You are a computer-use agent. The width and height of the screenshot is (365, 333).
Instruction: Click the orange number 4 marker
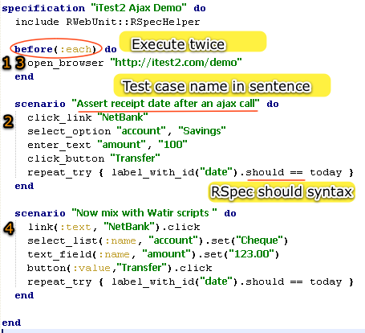(x=9, y=228)
